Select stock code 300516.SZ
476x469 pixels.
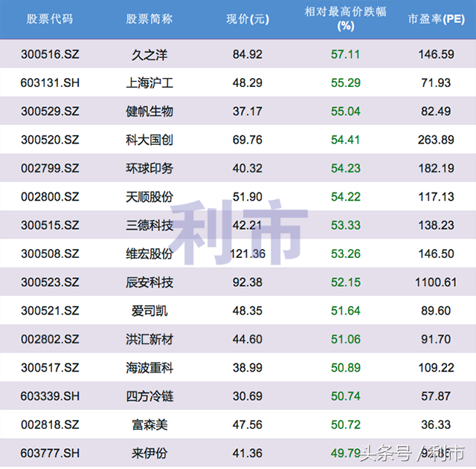50,54
